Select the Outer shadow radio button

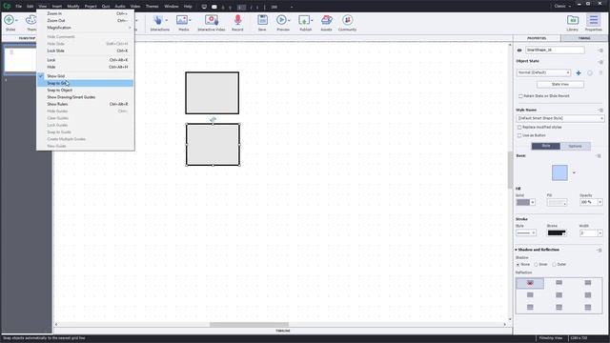coord(554,265)
